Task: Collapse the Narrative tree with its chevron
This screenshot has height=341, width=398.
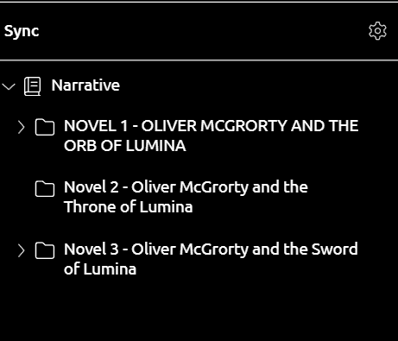Action: click(9, 86)
